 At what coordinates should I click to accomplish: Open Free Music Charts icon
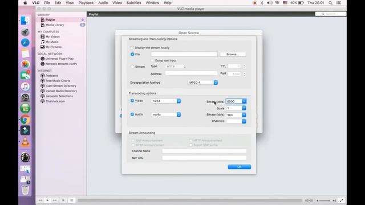point(43,81)
